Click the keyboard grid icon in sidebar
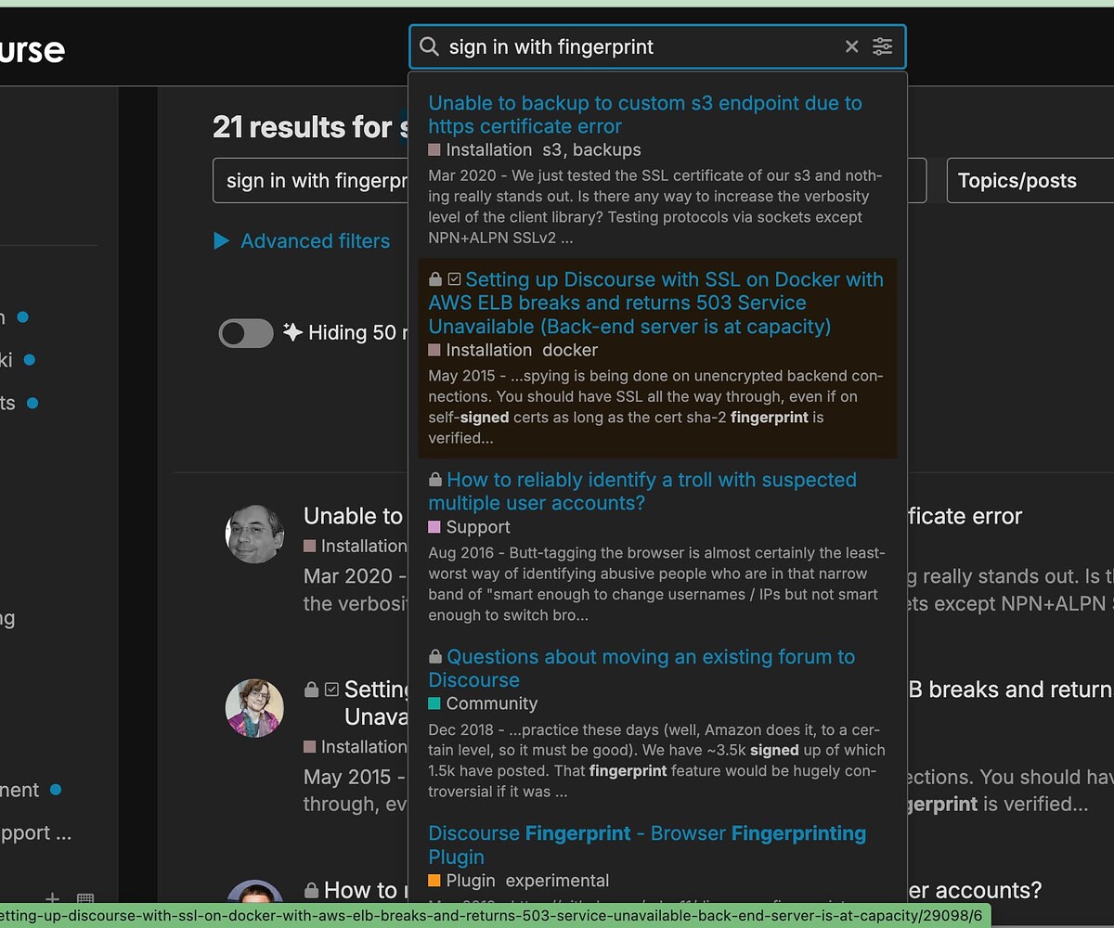This screenshot has width=1114, height=928. (85, 898)
